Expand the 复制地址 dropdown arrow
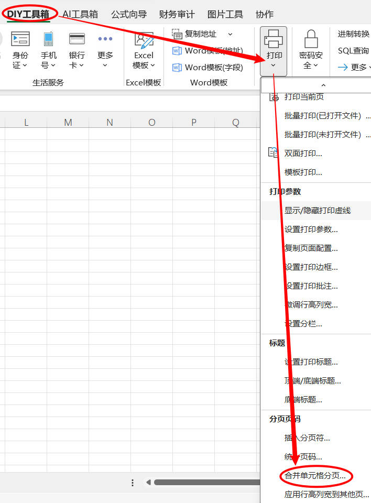This screenshot has height=503, width=371. (x=230, y=34)
